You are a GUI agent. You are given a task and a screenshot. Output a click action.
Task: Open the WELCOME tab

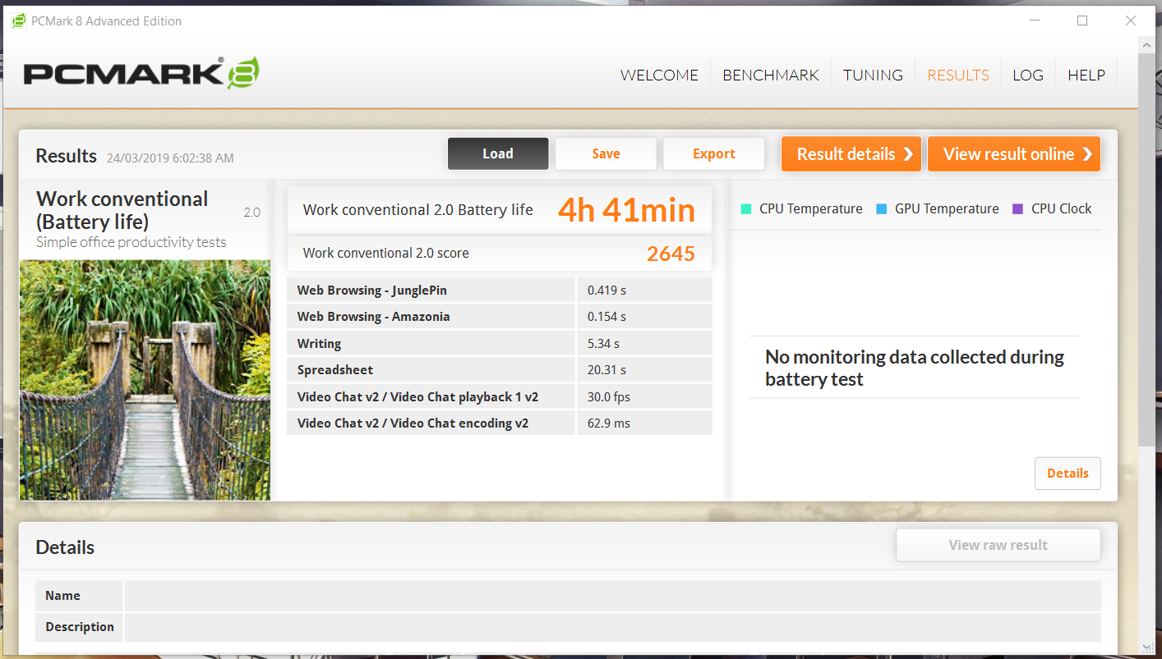[659, 75]
